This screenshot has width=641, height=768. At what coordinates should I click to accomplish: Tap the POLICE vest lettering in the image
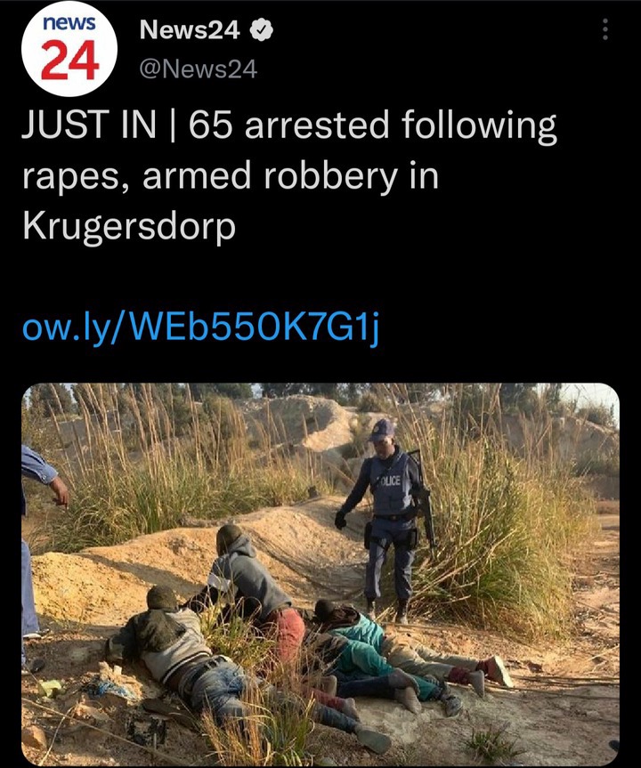[x=390, y=481]
